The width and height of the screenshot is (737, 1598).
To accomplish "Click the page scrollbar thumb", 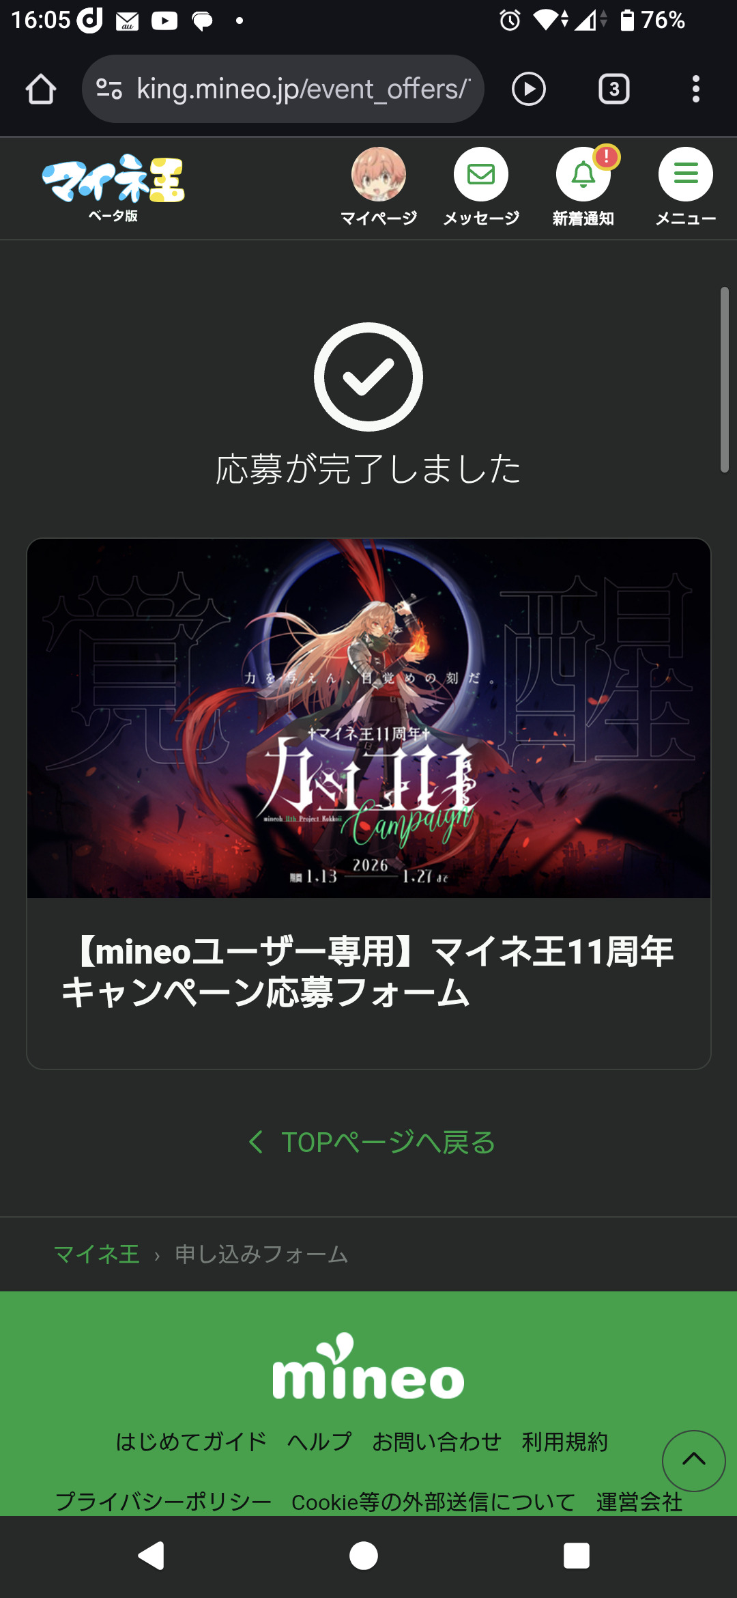I will click(x=725, y=380).
